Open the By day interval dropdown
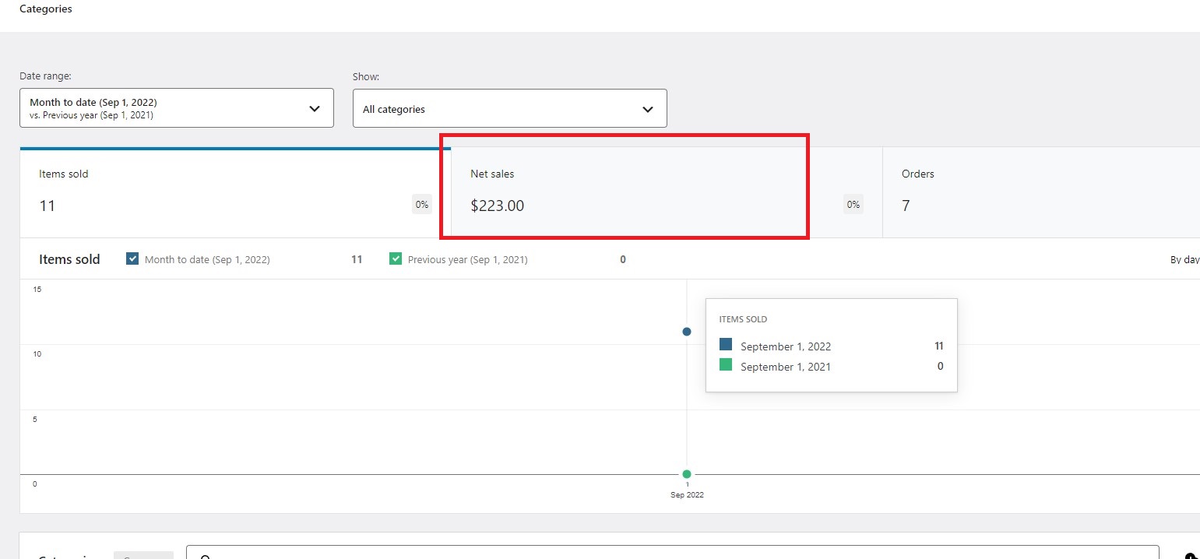 [x=1183, y=259]
